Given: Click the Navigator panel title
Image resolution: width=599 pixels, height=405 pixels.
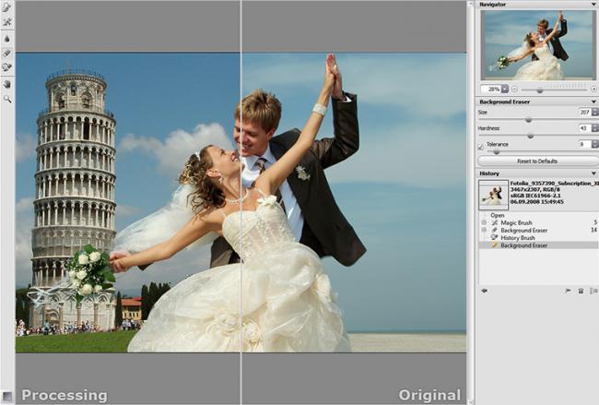Looking at the screenshot, I should pos(492,5).
